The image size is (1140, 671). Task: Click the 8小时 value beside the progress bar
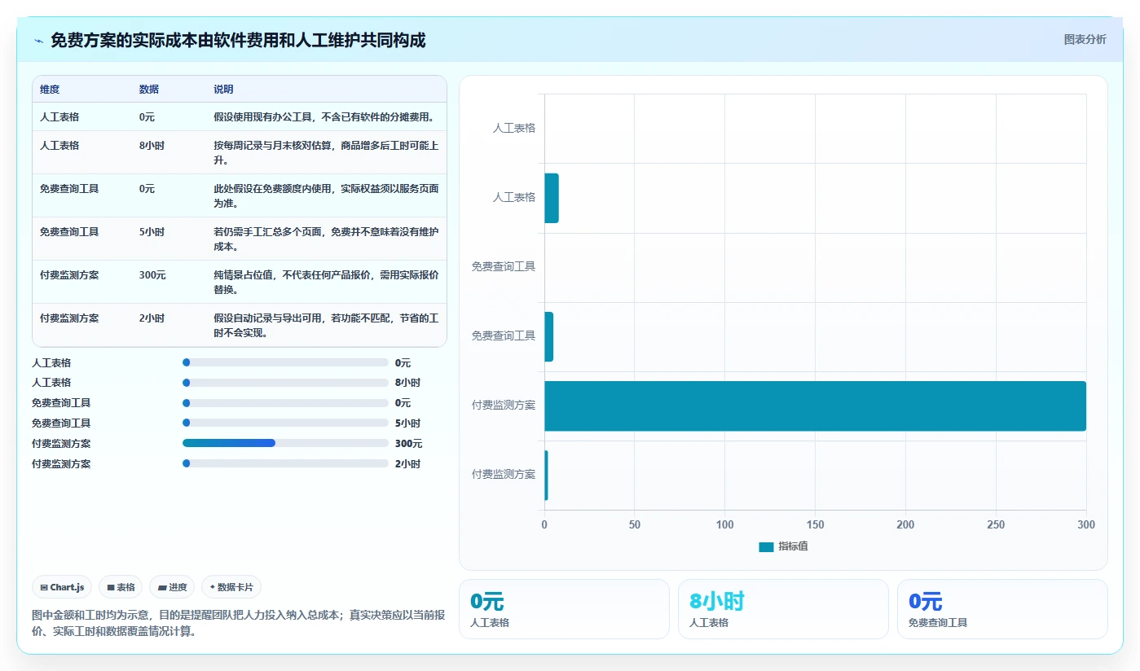(x=407, y=383)
